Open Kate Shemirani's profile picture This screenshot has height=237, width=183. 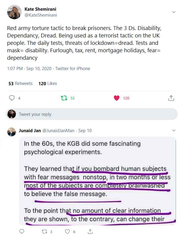tap(14, 12)
